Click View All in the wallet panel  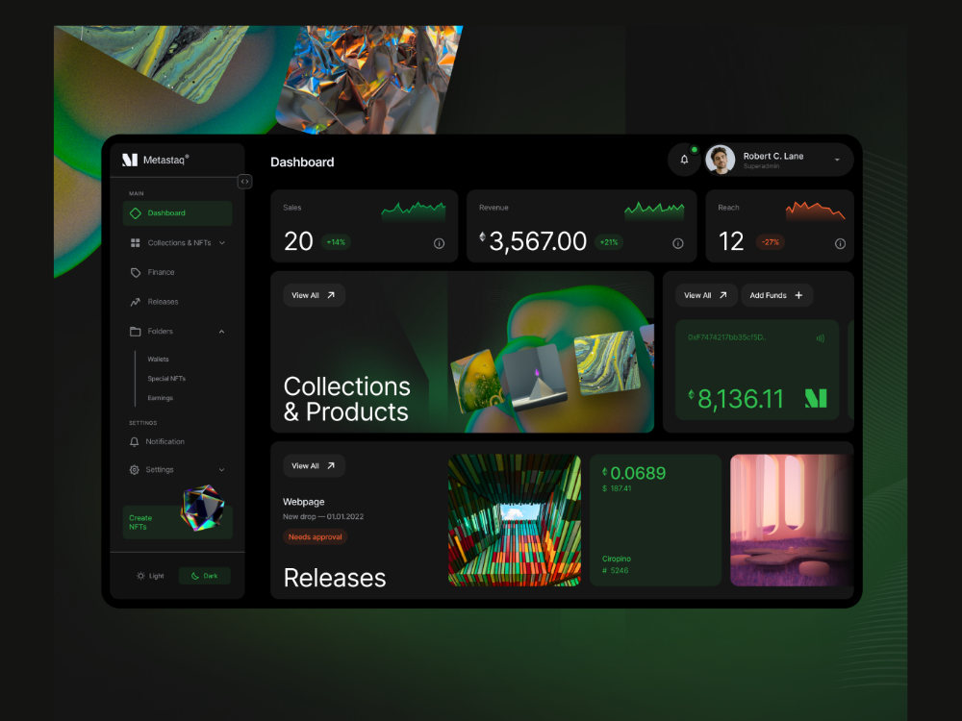(705, 295)
